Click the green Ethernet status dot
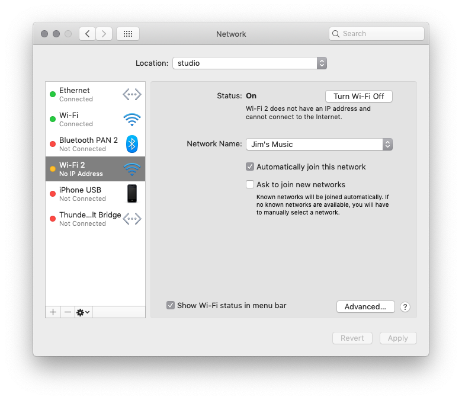The image size is (462, 400). [x=53, y=94]
